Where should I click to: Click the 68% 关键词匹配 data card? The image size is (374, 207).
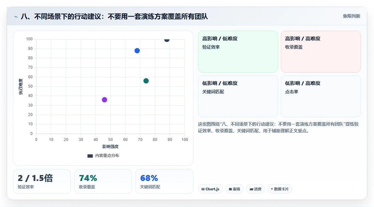click(x=164, y=181)
